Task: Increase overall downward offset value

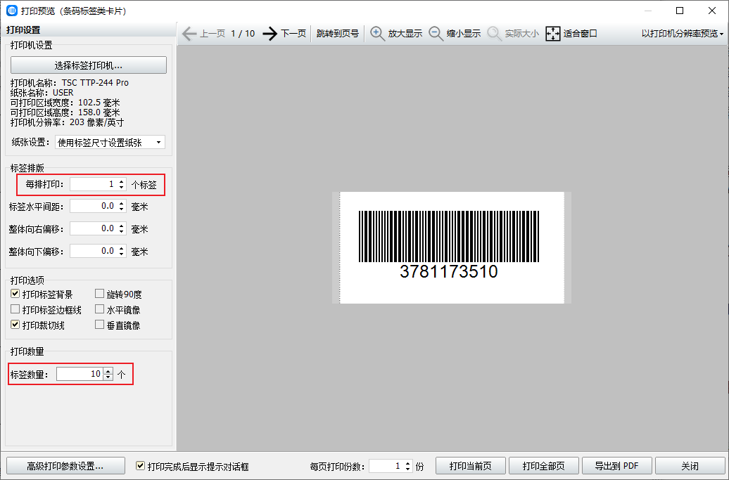Action: click(x=121, y=248)
